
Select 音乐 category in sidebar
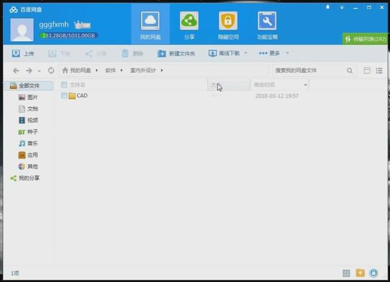pyautogui.click(x=28, y=143)
